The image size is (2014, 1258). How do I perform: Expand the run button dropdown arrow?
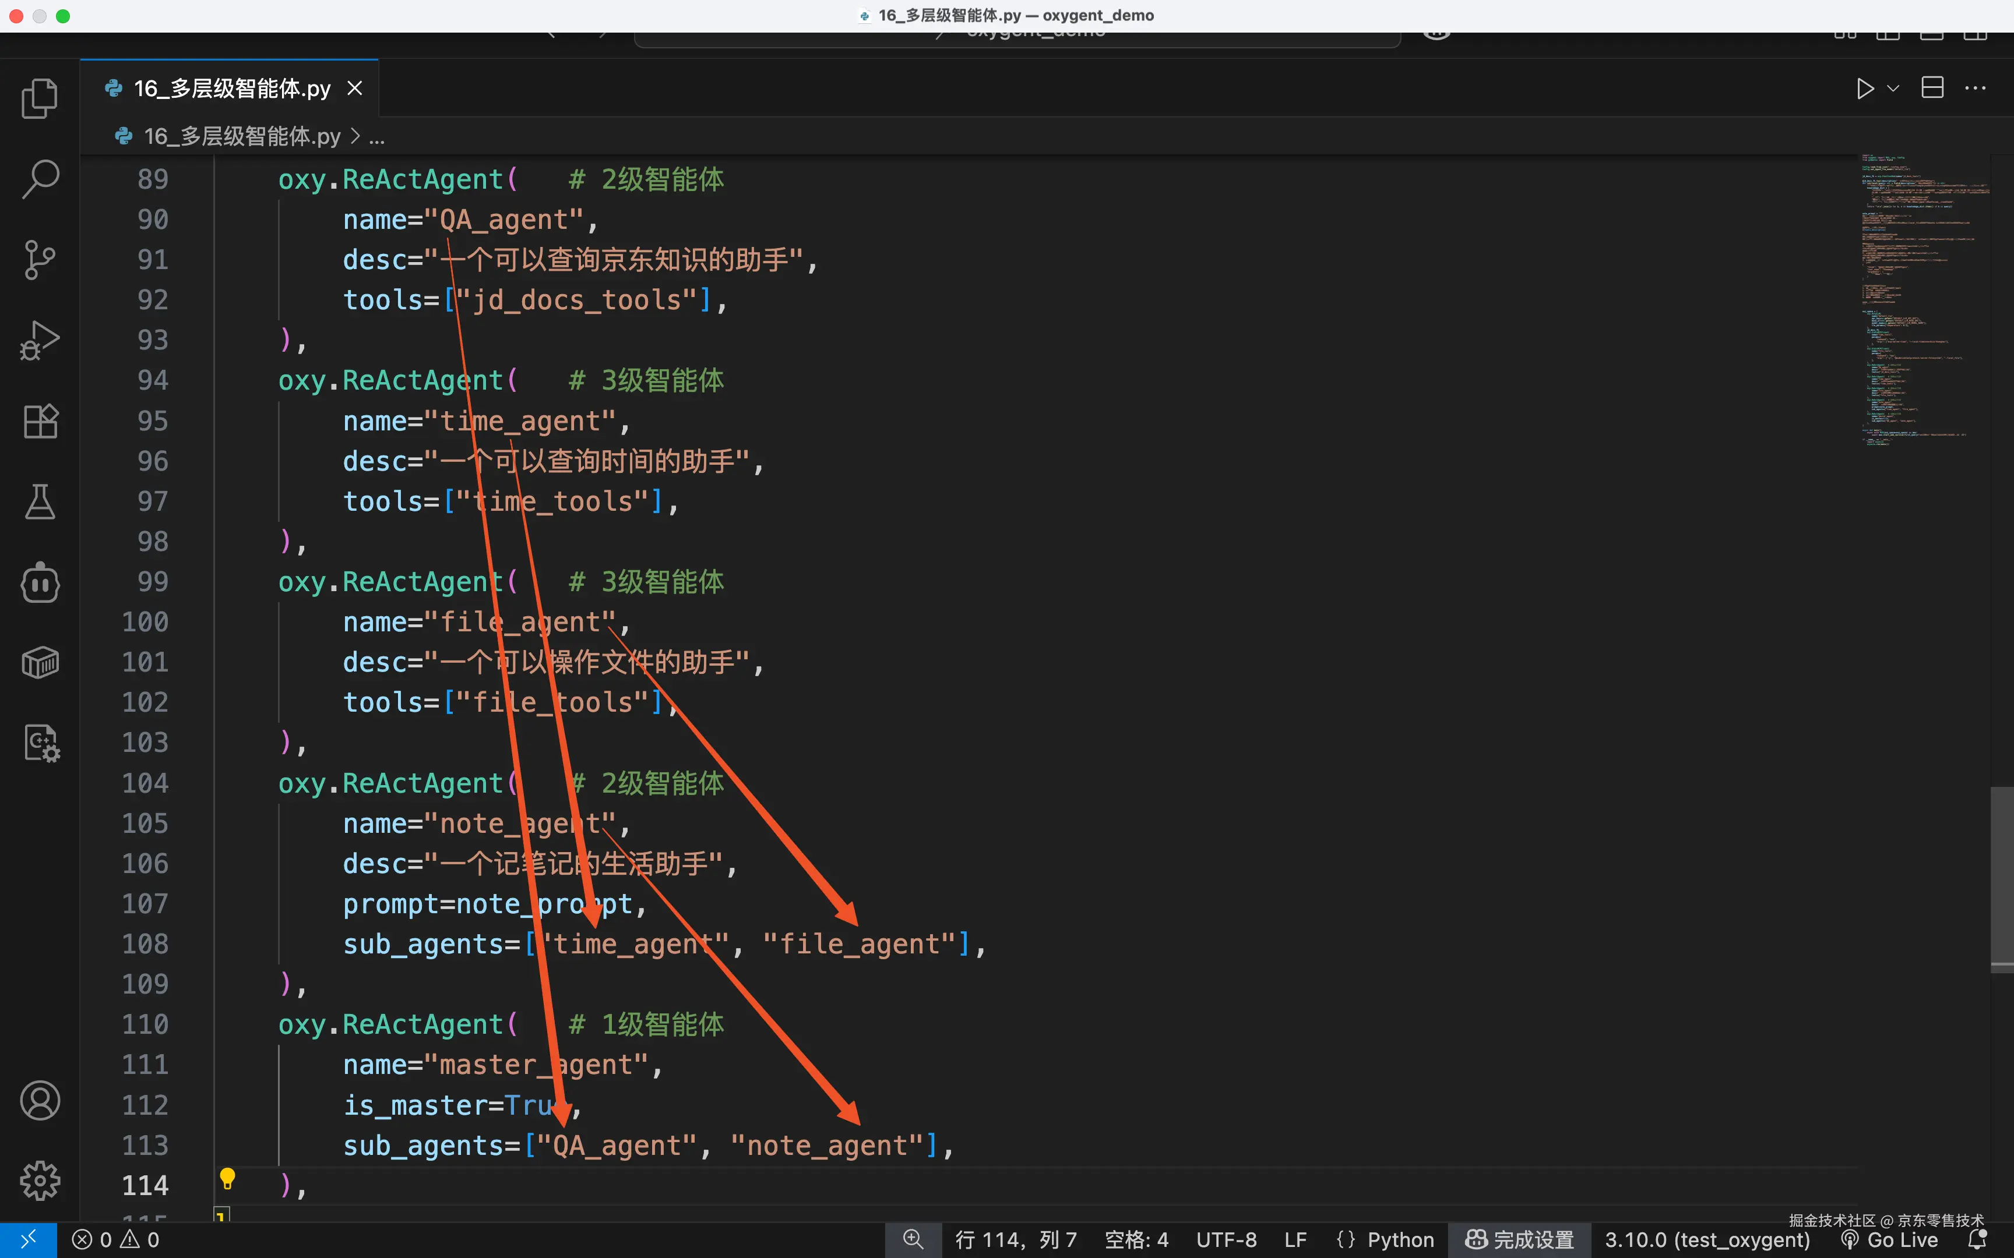tap(1892, 88)
